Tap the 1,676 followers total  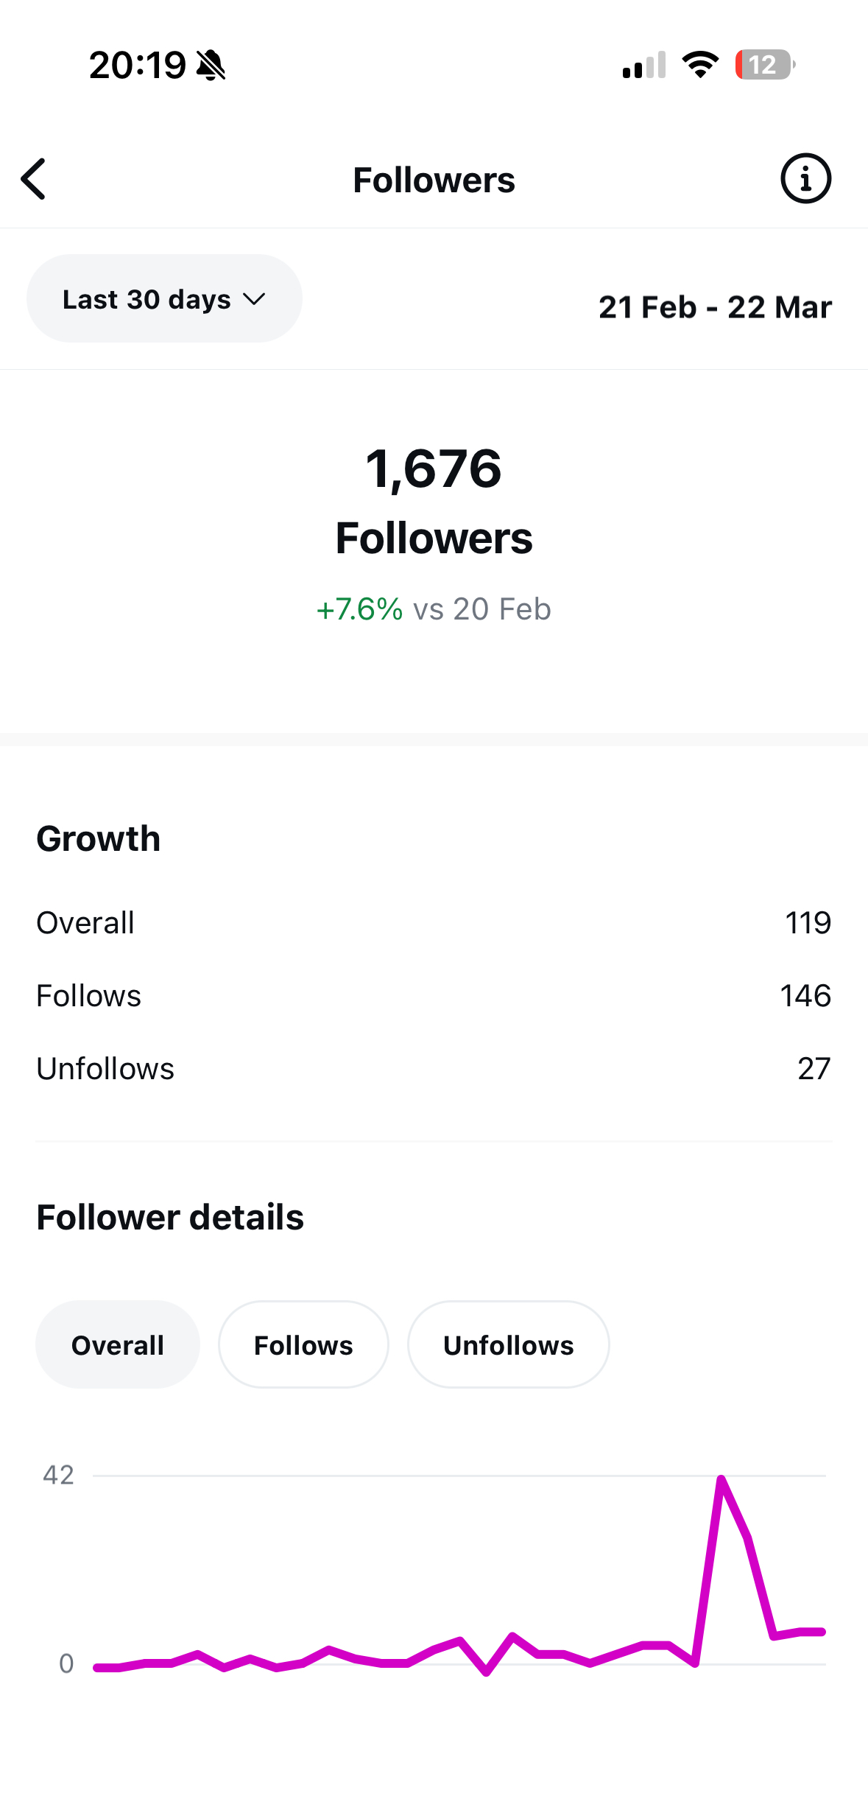[x=434, y=469]
